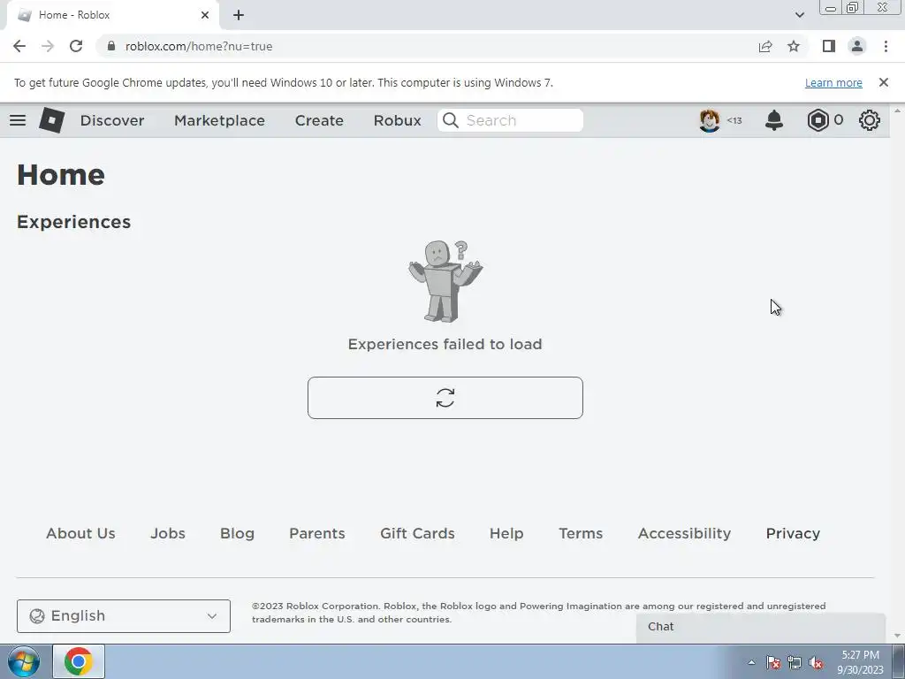905x679 pixels.
Task: Open the Create menu item
Action: (319, 120)
